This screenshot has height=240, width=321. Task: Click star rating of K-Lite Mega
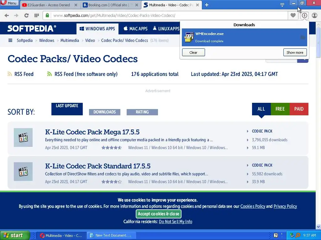[x=112, y=148]
